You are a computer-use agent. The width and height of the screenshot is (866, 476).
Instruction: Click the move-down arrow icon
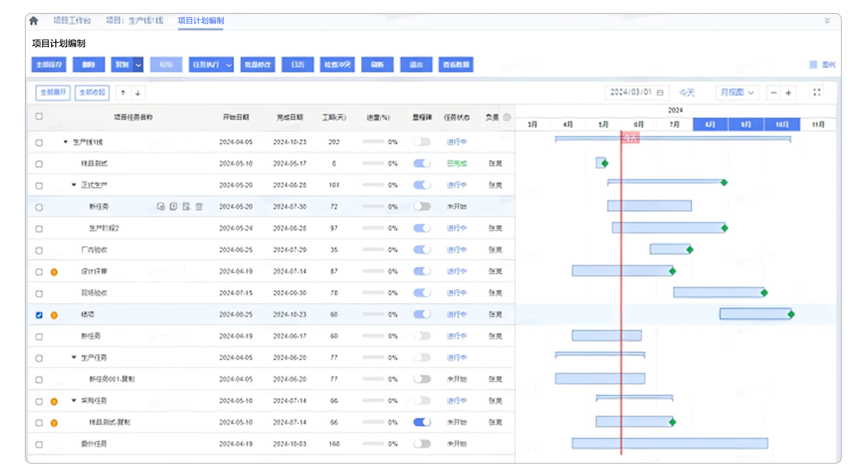[x=137, y=93]
